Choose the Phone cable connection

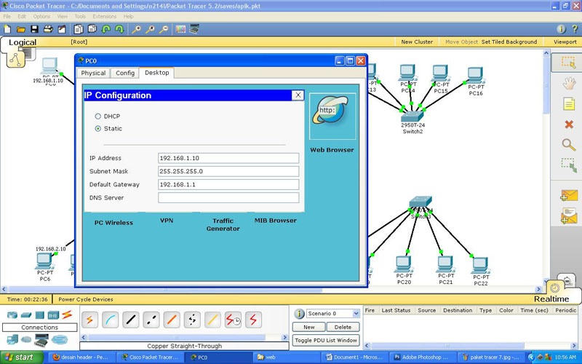coord(192,320)
